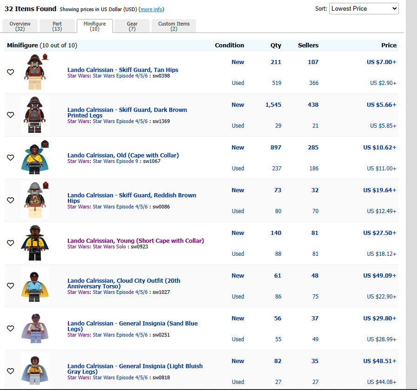Click New price US $10.62+

(380, 148)
